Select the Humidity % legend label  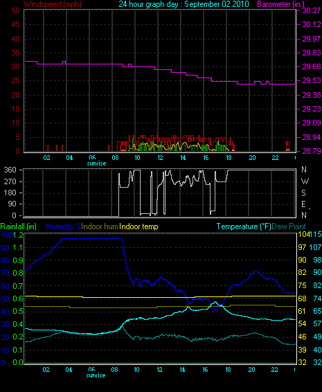tap(64, 226)
